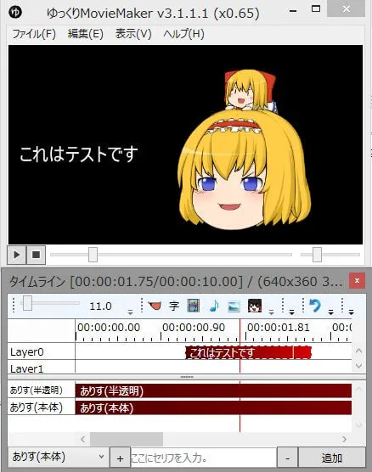372x472 pixels.
Task: Expand overflow arrow between face icon and undo
Action: coord(291,312)
